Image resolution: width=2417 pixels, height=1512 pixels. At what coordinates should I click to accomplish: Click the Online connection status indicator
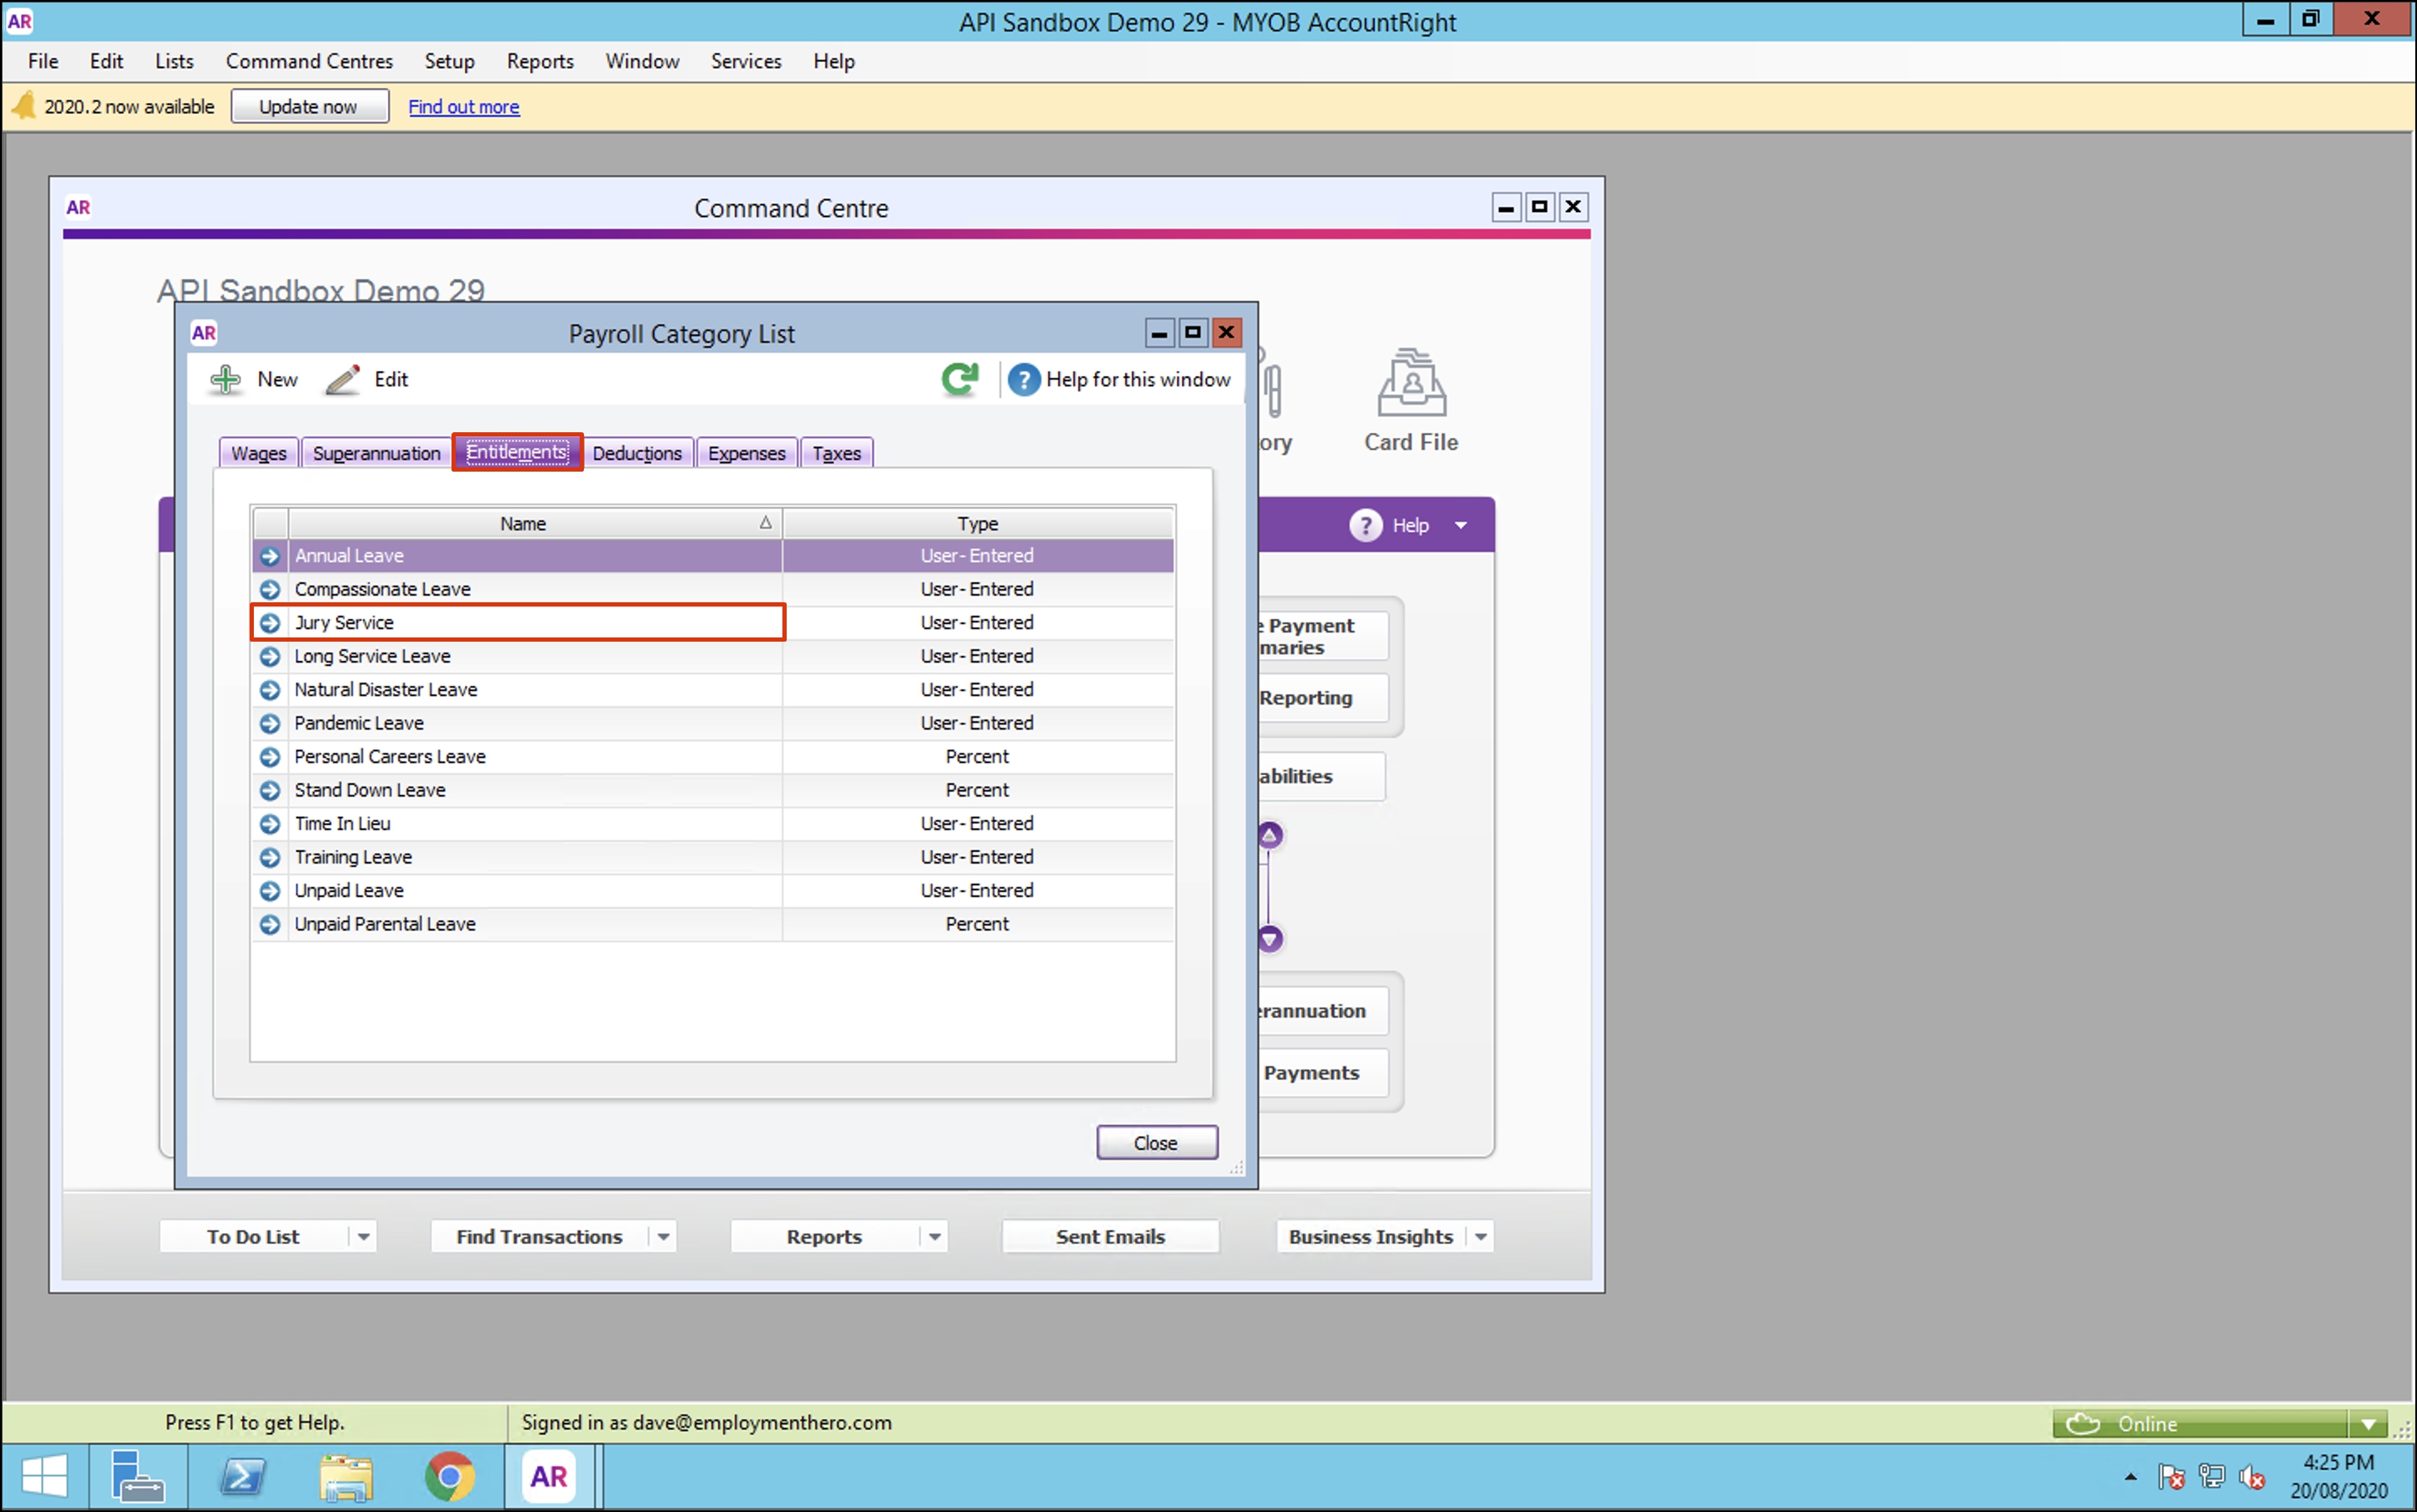2200,1424
